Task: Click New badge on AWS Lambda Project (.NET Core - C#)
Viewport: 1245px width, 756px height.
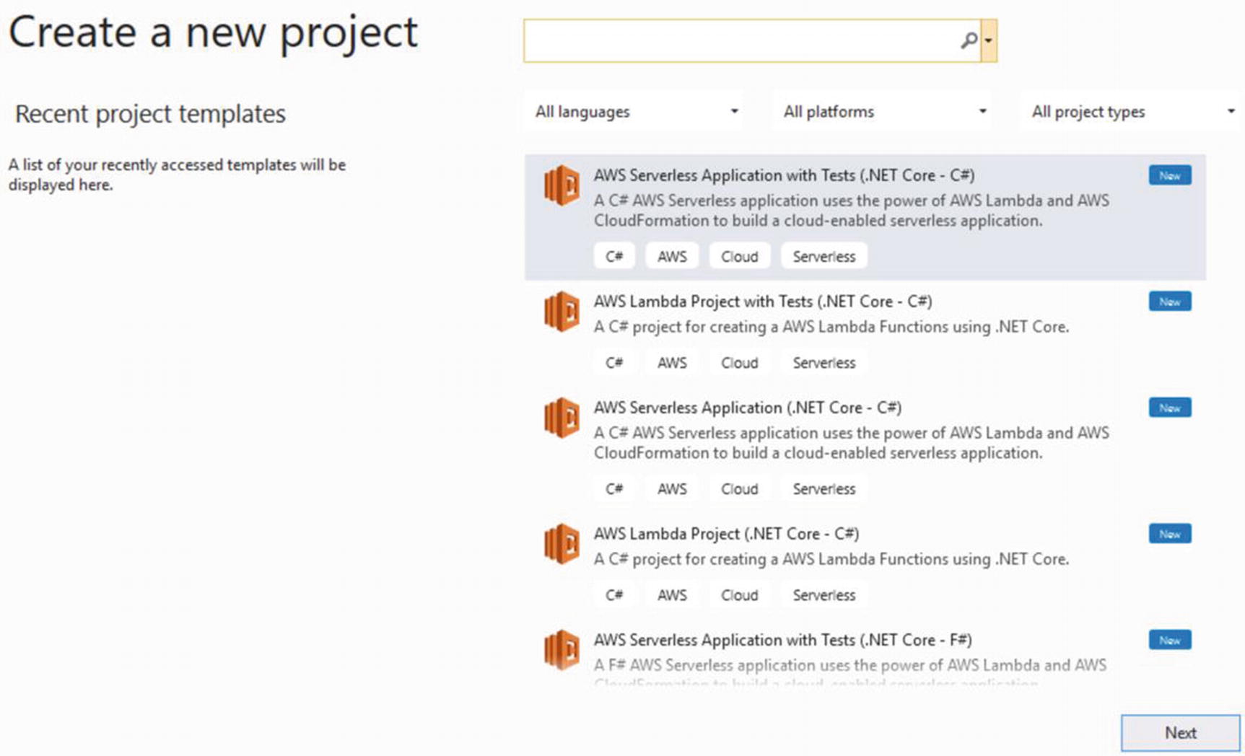Action: coord(1170,534)
